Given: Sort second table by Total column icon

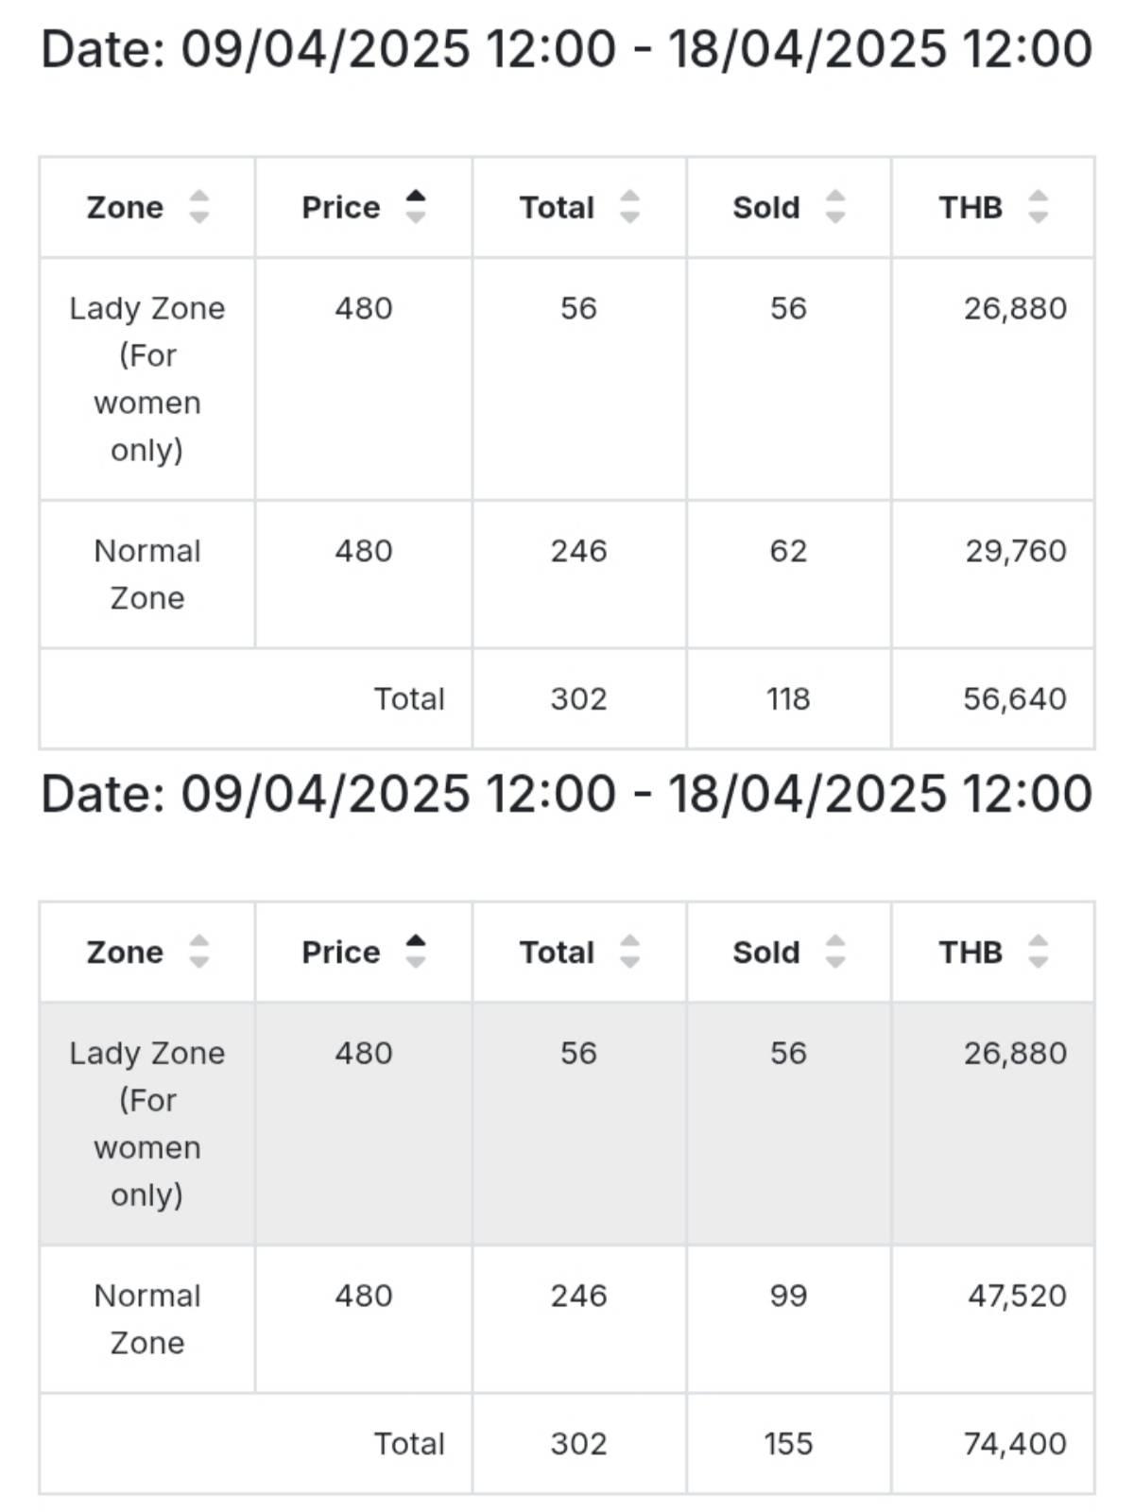Looking at the screenshot, I should (x=629, y=952).
